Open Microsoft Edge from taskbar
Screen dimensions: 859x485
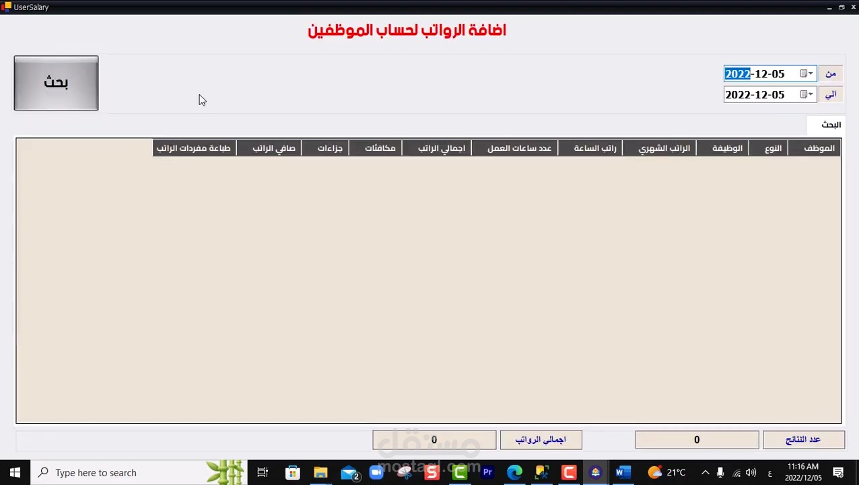514,473
